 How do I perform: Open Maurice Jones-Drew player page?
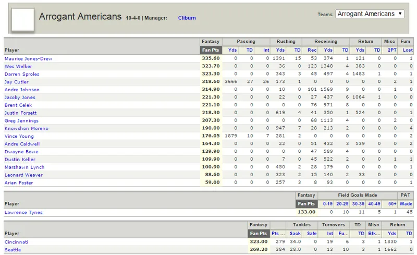click(28, 58)
